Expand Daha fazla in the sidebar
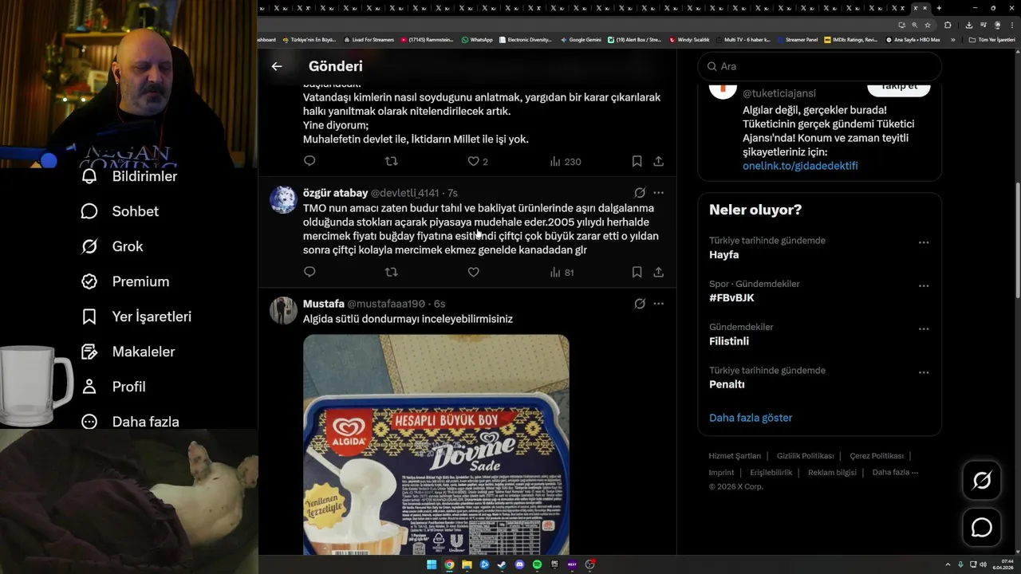 click(130, 422)
